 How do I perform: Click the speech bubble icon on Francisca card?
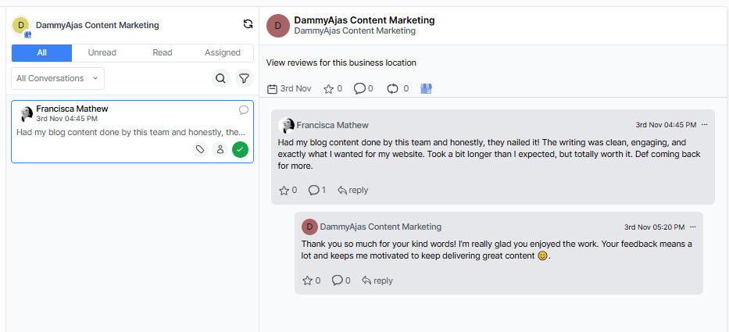[x=244, y=109]
